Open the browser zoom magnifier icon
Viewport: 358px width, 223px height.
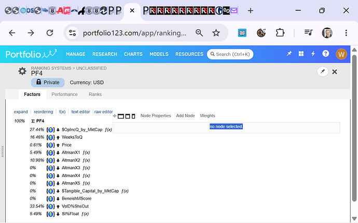pos(199,33)
